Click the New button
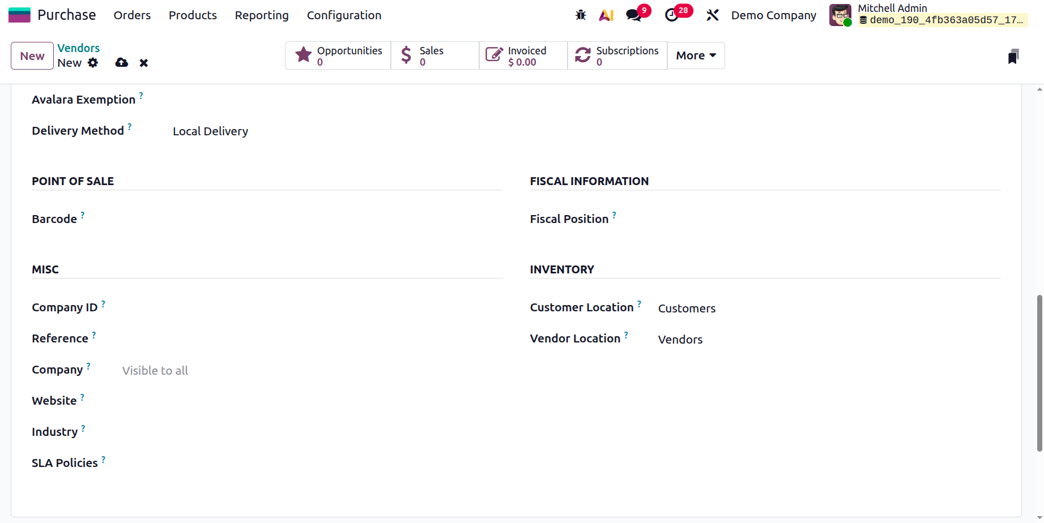 (x=32, y=55)
